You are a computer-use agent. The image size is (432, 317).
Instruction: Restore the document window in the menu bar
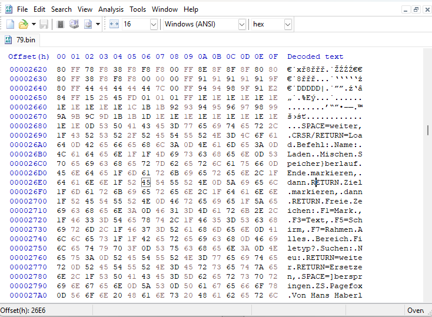[416, 10]
